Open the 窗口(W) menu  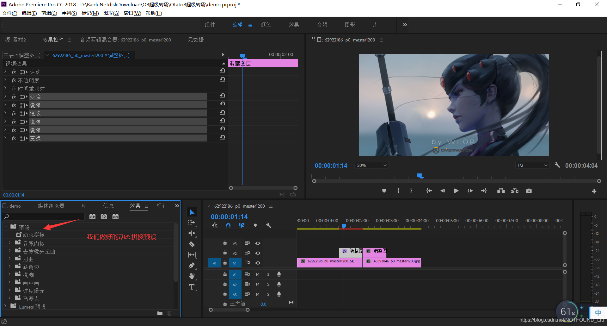[132, 13]
